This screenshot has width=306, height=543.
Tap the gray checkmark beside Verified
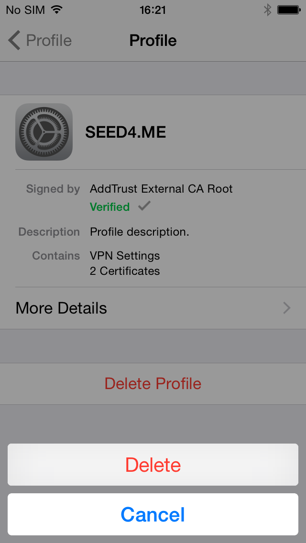click(144, 206)
